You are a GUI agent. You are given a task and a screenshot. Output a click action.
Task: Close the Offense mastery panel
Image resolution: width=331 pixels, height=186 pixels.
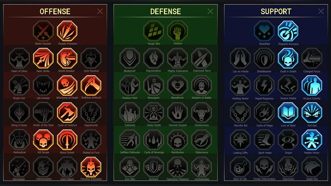(100, 11)
